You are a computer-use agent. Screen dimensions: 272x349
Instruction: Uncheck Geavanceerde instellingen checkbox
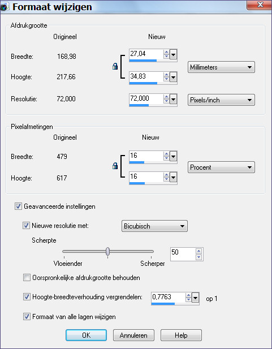[18, 206]
